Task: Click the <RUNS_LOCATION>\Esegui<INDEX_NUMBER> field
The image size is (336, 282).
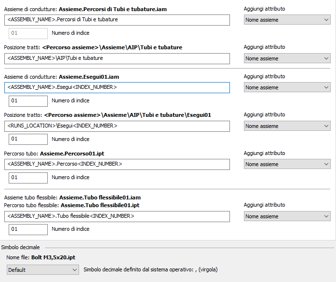Action: click(117, 126)
